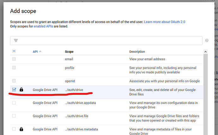
Task: Click the Description column header
Action: [137, 52]
